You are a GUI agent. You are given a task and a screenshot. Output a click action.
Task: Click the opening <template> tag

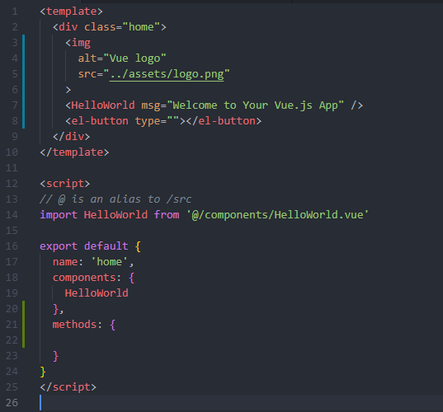71,12
